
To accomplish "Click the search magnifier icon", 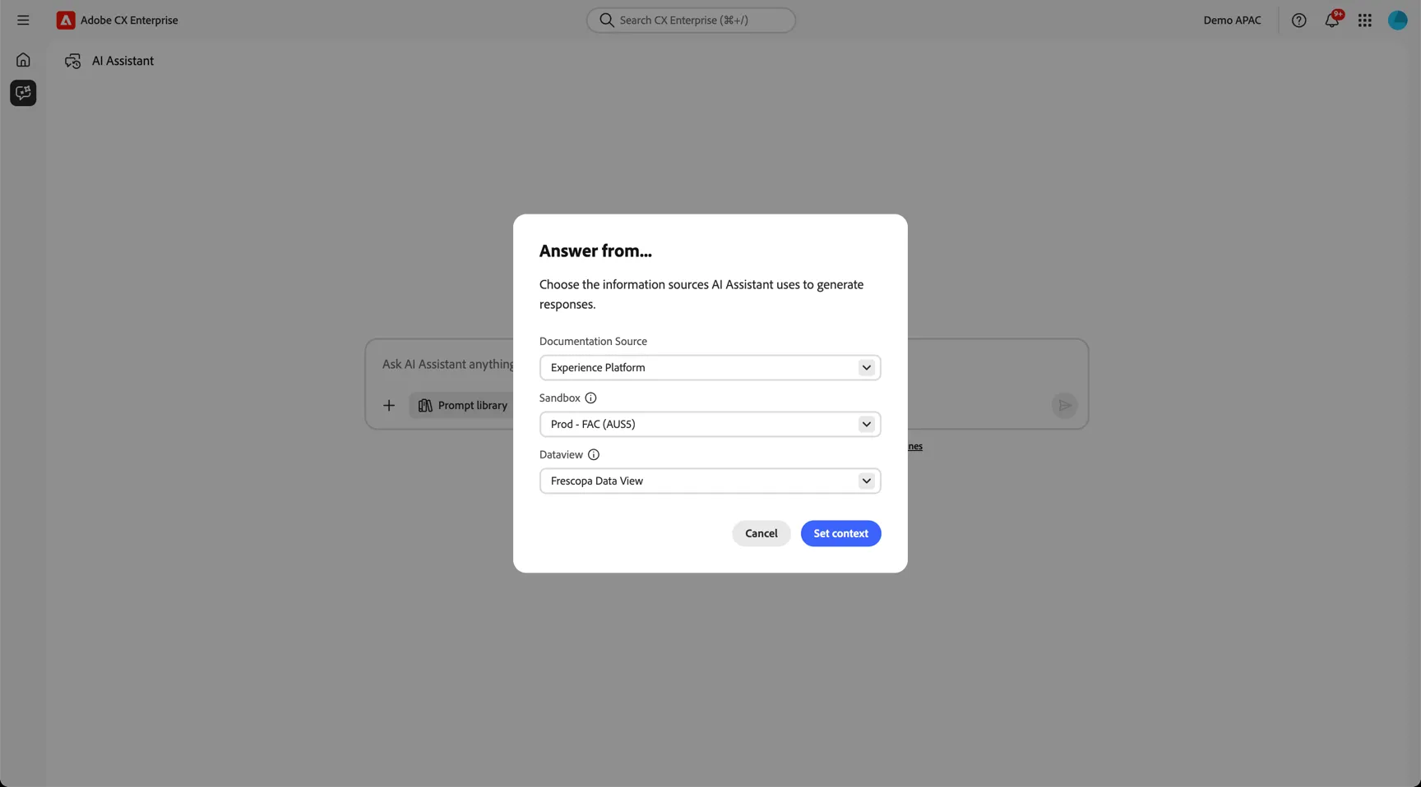I will point(607,21).
